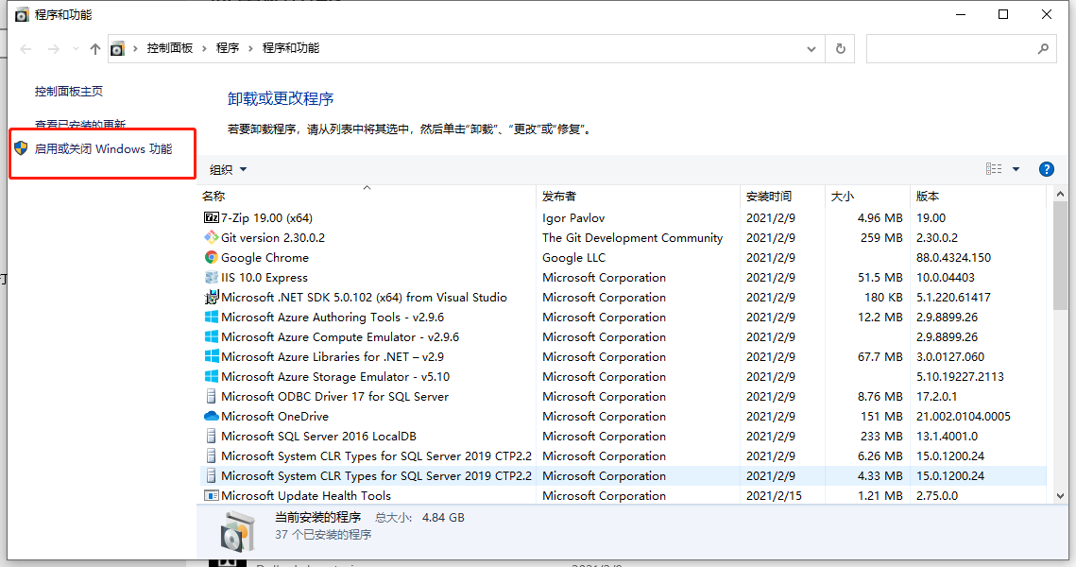
Task: Click publisher The Git Development Community
Action: [632, 238]
